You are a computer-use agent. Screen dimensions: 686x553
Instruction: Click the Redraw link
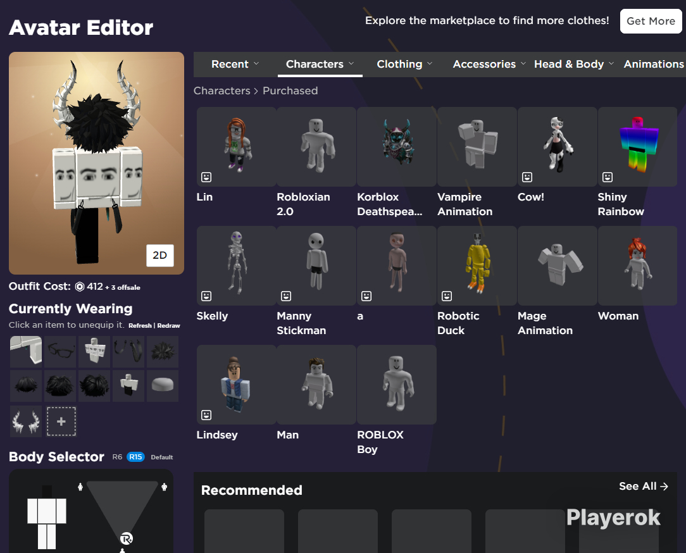coord(168,325)
